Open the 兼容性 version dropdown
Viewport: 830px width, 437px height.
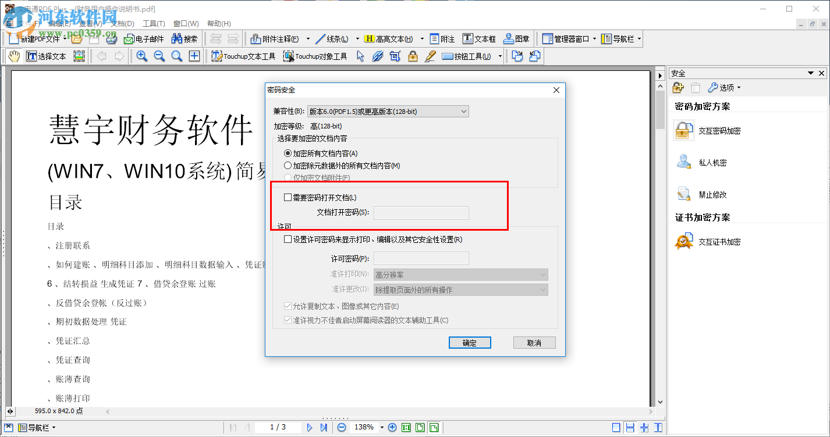click(x=464, y=111)
